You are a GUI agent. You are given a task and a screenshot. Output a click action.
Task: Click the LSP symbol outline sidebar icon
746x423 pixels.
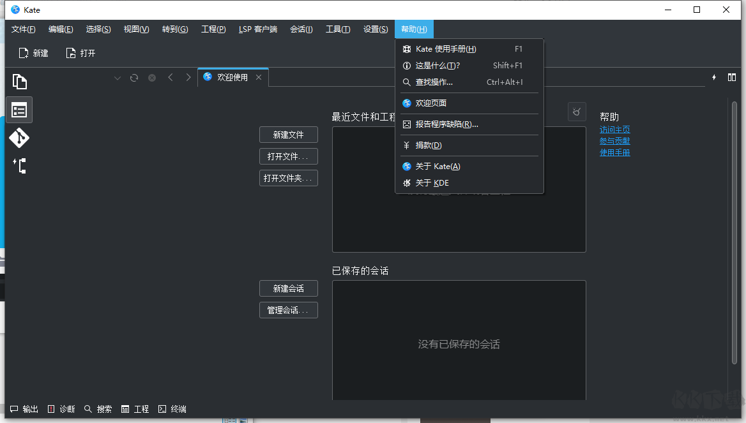(19, 166)
